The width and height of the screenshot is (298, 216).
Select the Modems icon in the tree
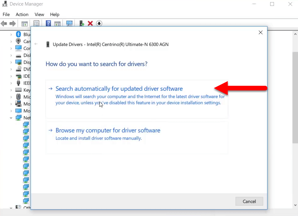[x=19, y=104]
